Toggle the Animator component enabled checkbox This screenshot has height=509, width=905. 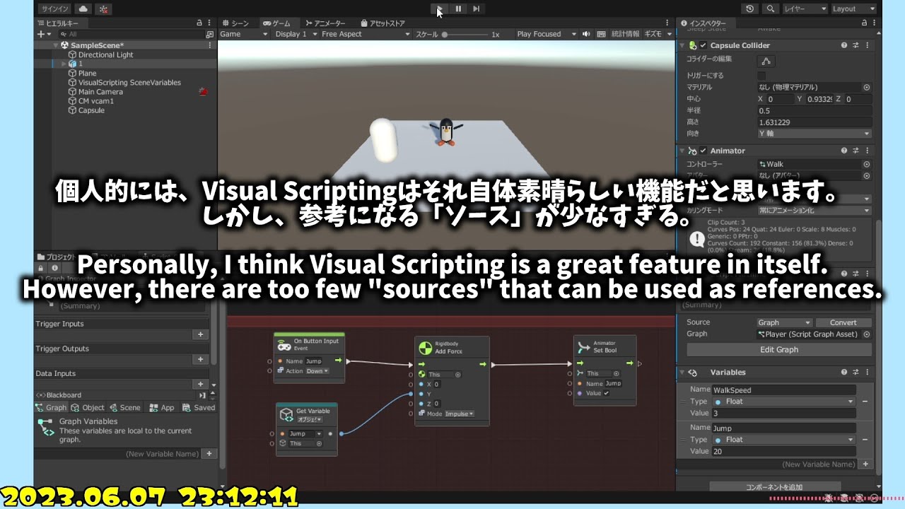(703, 151)
